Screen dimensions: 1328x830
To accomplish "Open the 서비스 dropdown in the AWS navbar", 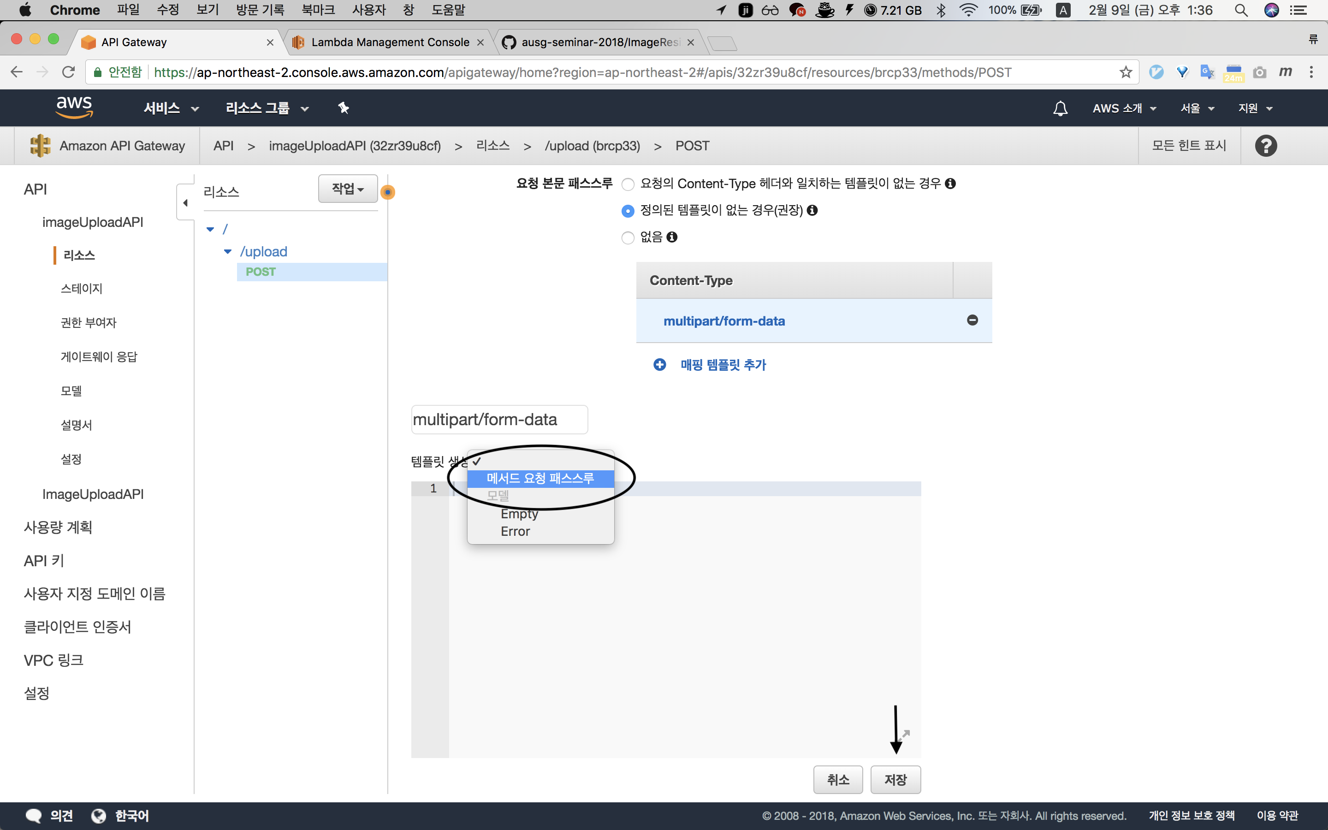I will click(x=171, y=108).
